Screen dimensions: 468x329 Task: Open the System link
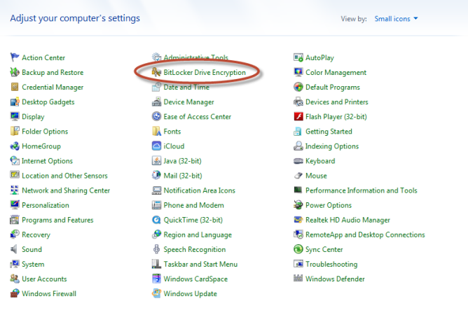click(x=33, y=265)
